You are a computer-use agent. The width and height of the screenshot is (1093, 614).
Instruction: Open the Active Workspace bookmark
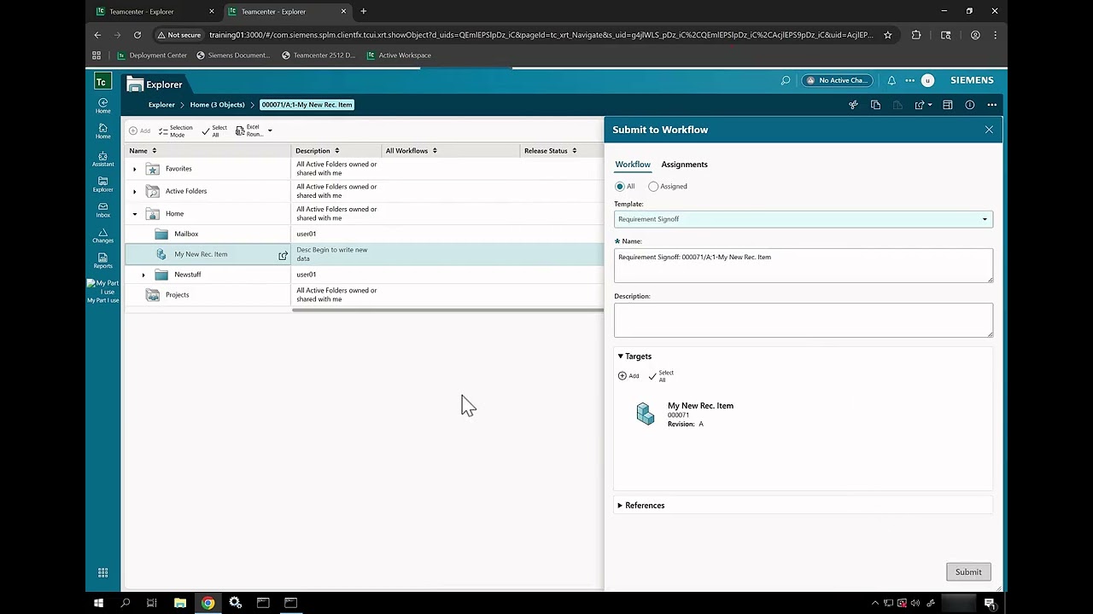tap(399, 55)
